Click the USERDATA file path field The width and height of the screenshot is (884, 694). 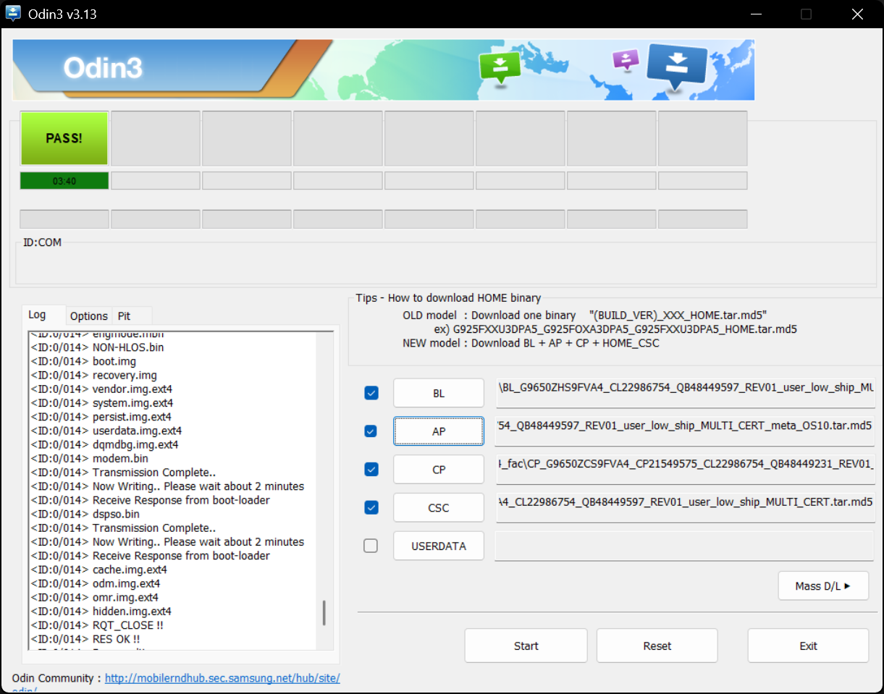point(683,546)
